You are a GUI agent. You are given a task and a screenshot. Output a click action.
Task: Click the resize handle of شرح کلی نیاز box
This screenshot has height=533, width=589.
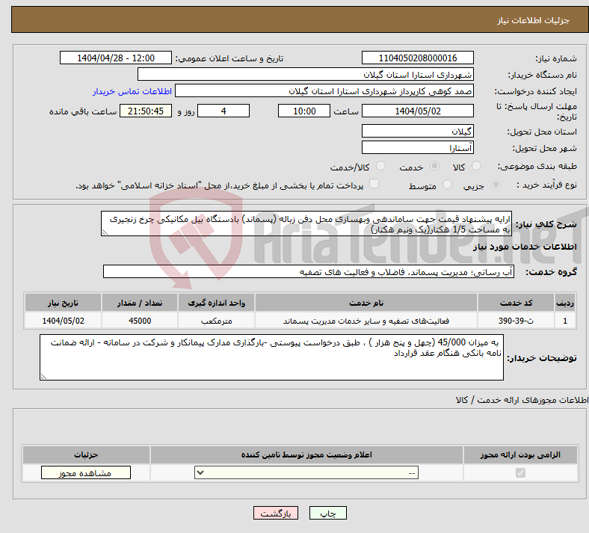coord(105,232)
